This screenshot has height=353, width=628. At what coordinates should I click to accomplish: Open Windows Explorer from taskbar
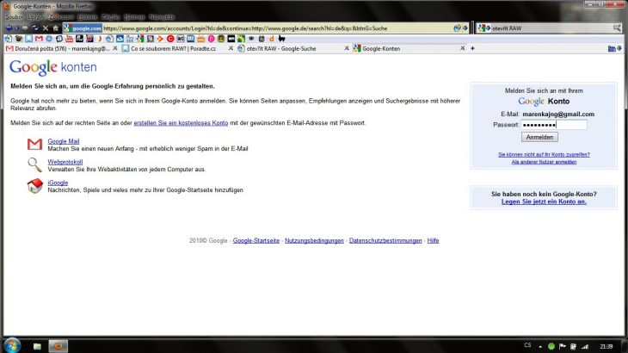click(37, 346)
